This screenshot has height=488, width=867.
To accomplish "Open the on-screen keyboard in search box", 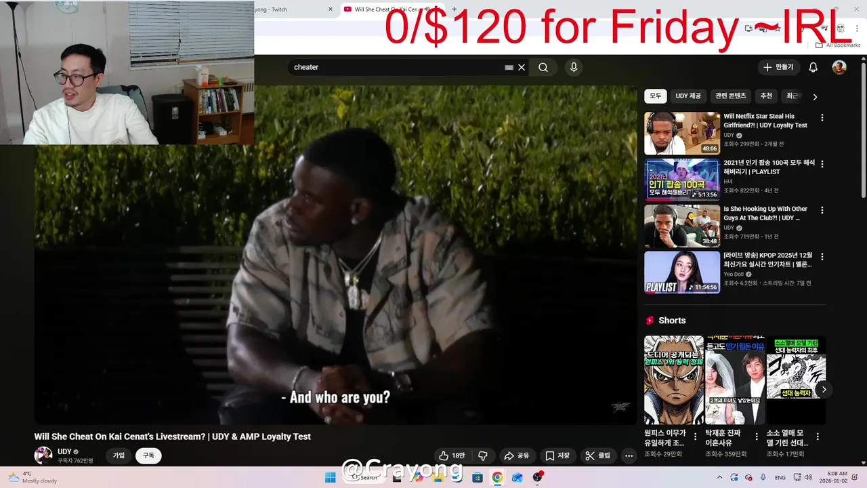I will (509, 67).
